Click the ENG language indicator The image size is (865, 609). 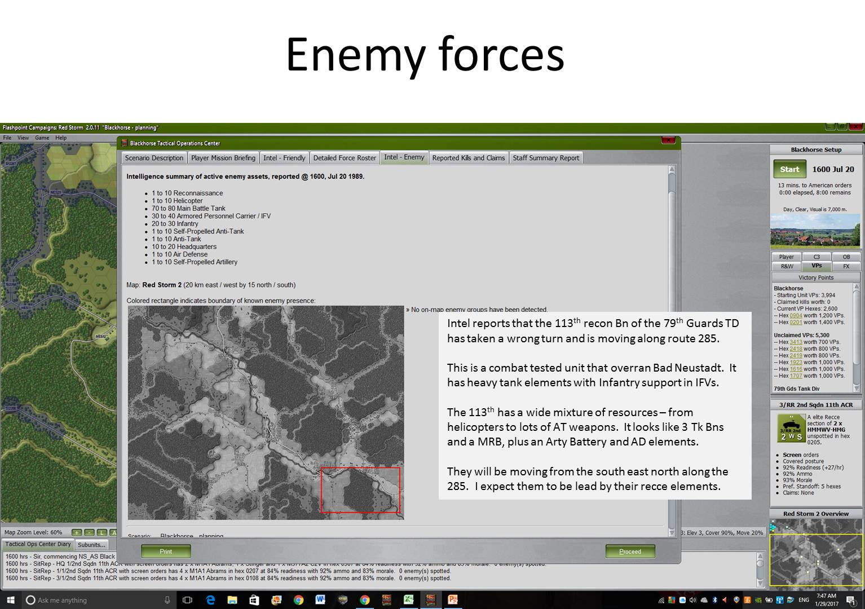(x=804, y=600)
